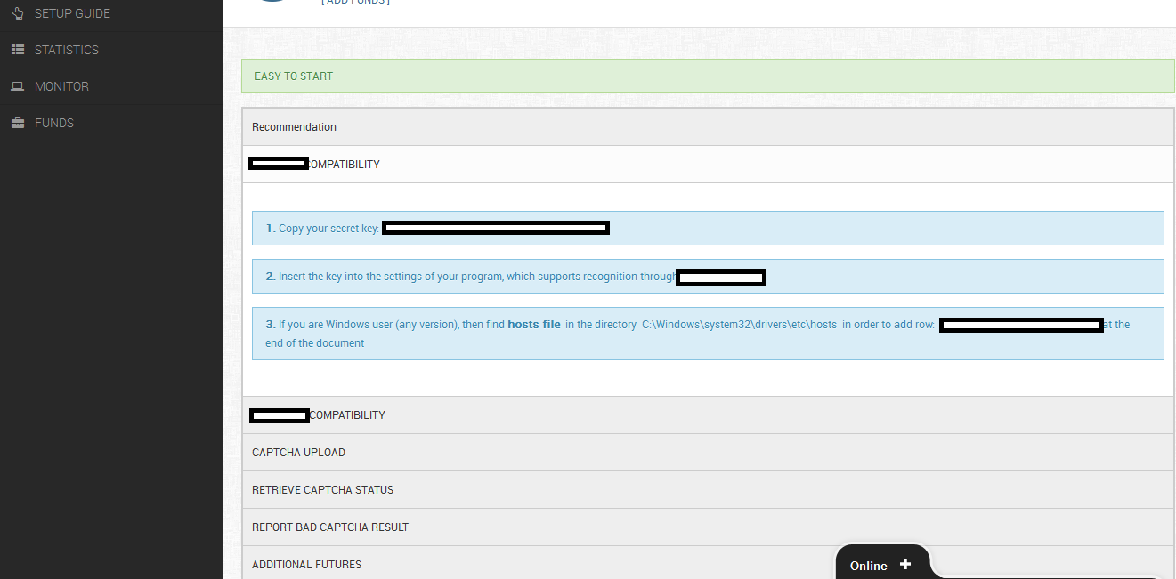Click the C:\Windows\system32\drivers\etc\hosts path text

tap(739, 325)
